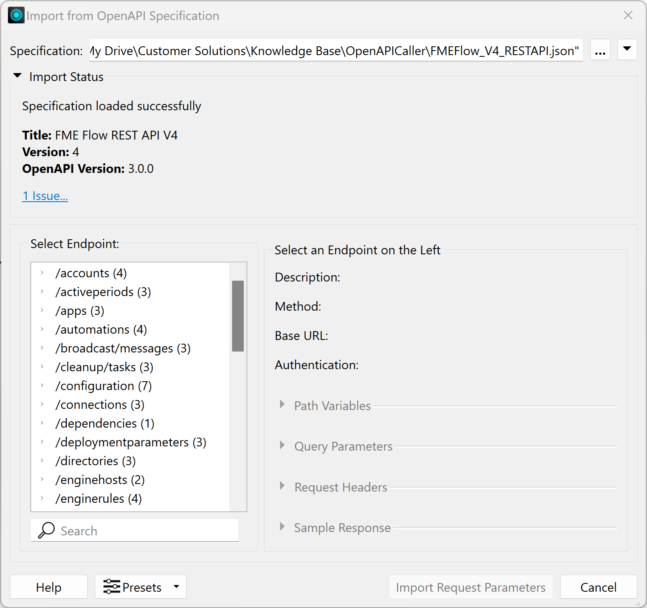This screenshot has width=647, height=608.
Task: Select /broadcast/messages (3) in the list
Action: pos(123,348)
